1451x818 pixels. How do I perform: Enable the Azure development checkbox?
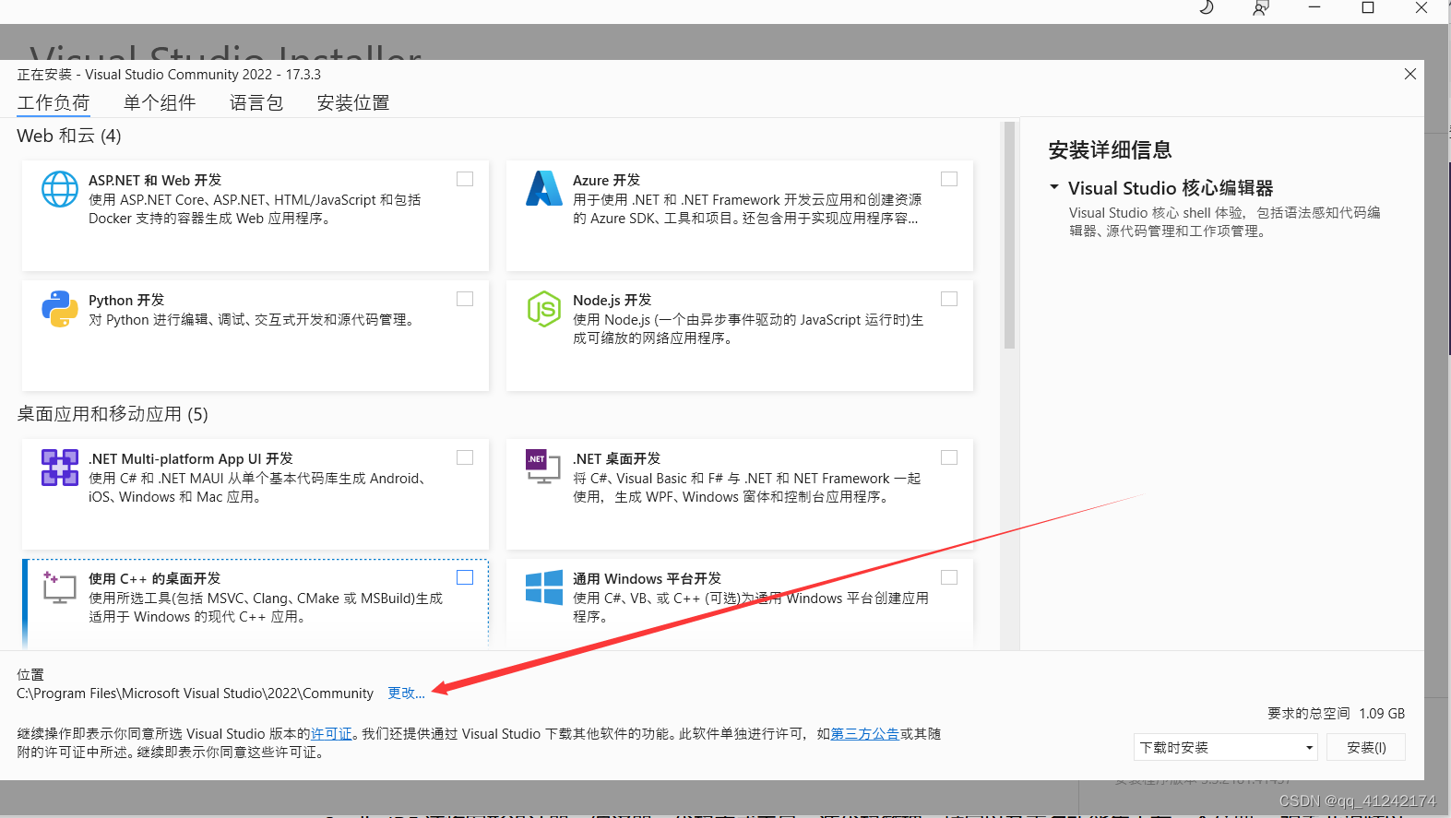tap(949, 179)
